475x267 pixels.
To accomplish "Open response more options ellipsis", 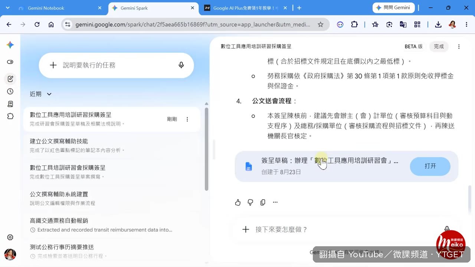I will (275, 202).
